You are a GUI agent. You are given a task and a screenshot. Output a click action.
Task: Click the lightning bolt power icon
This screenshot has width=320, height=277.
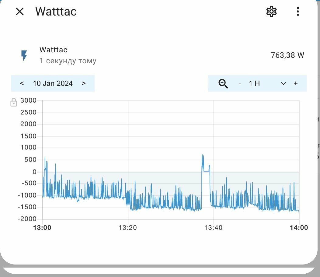(x=24, y=55)
